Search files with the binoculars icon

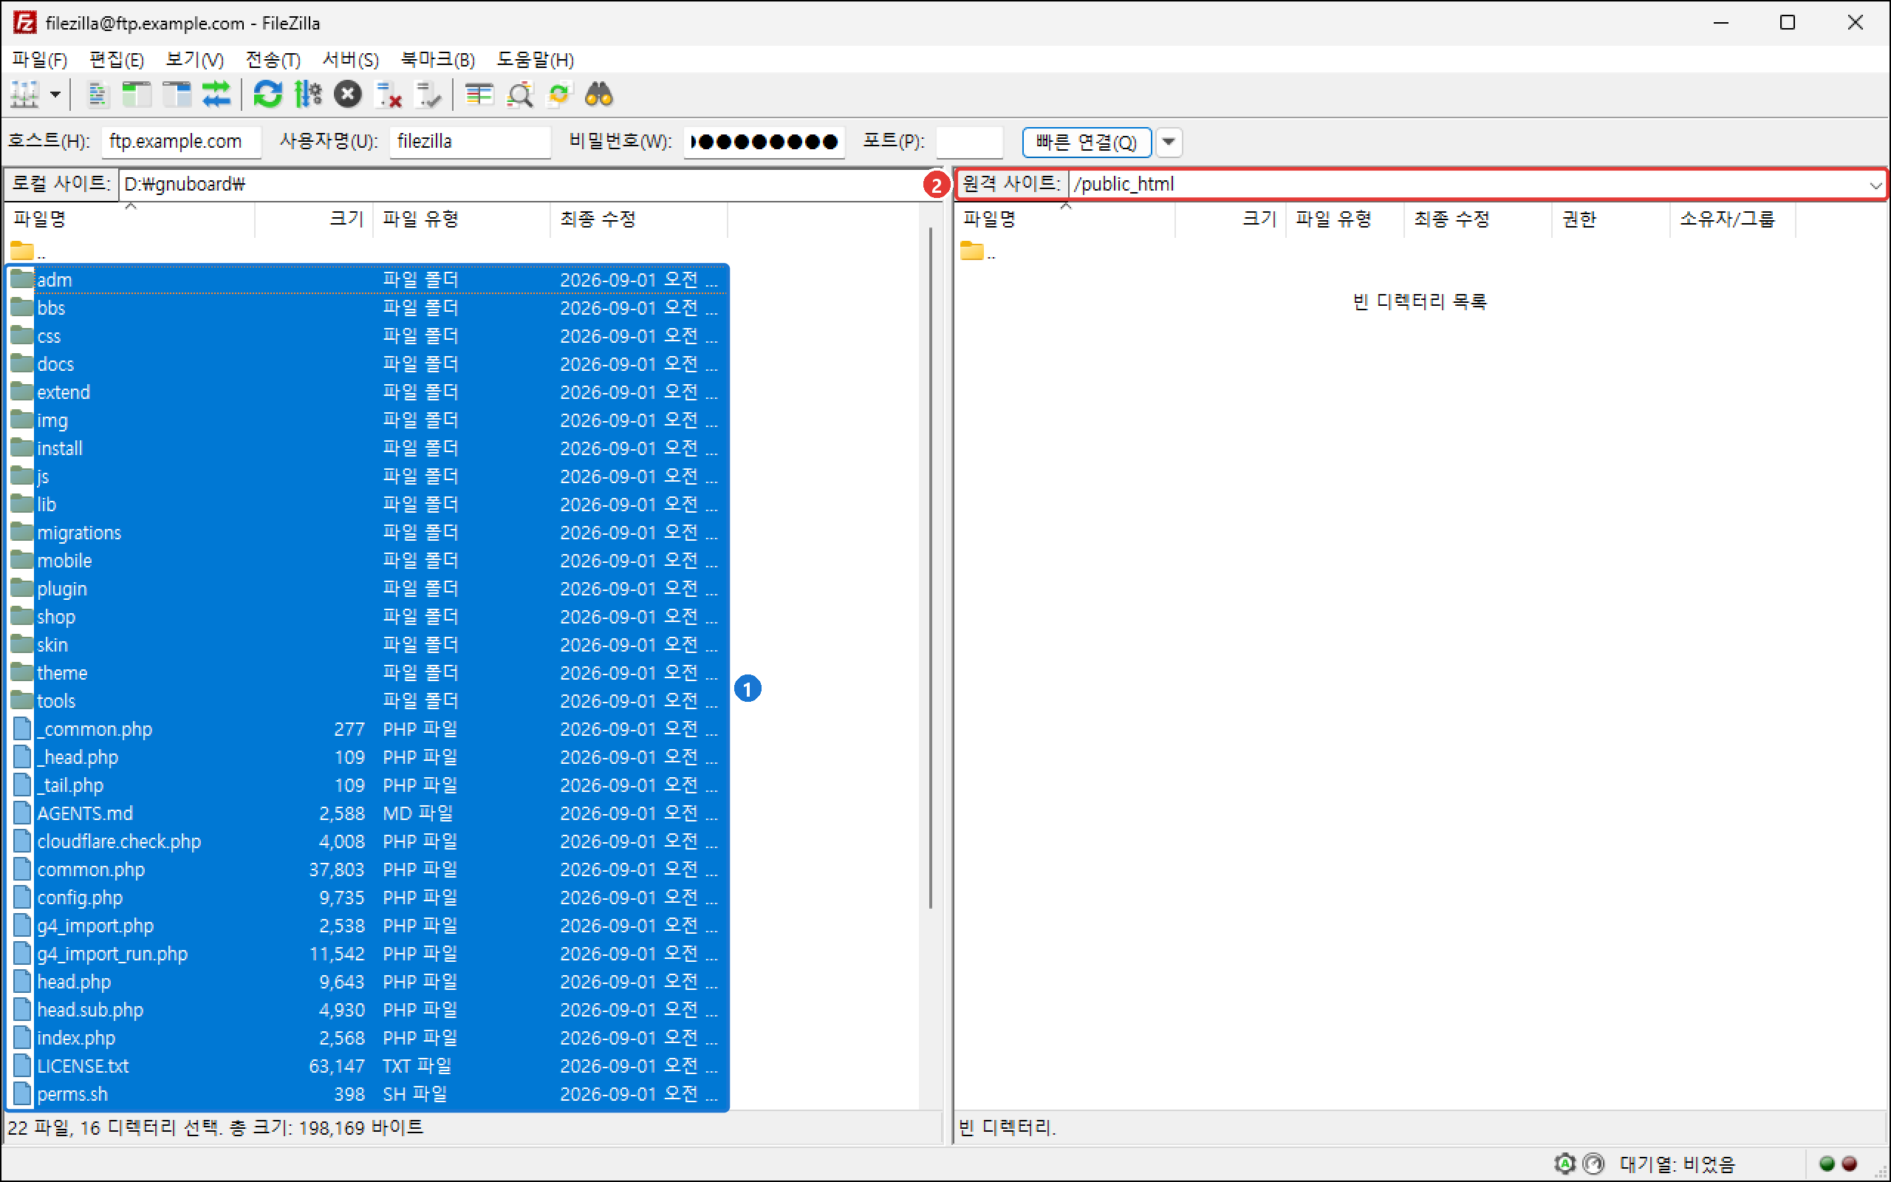[599, 95]
